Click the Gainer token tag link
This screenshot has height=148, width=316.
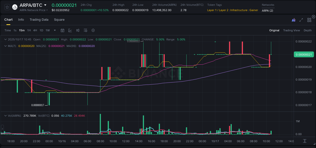pos(254,10)
